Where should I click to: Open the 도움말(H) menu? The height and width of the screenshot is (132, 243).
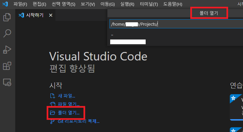click(173, 4)
